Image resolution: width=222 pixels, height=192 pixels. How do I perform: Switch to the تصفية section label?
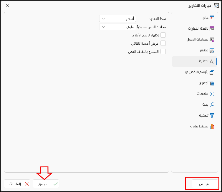(x=204, y=115)
